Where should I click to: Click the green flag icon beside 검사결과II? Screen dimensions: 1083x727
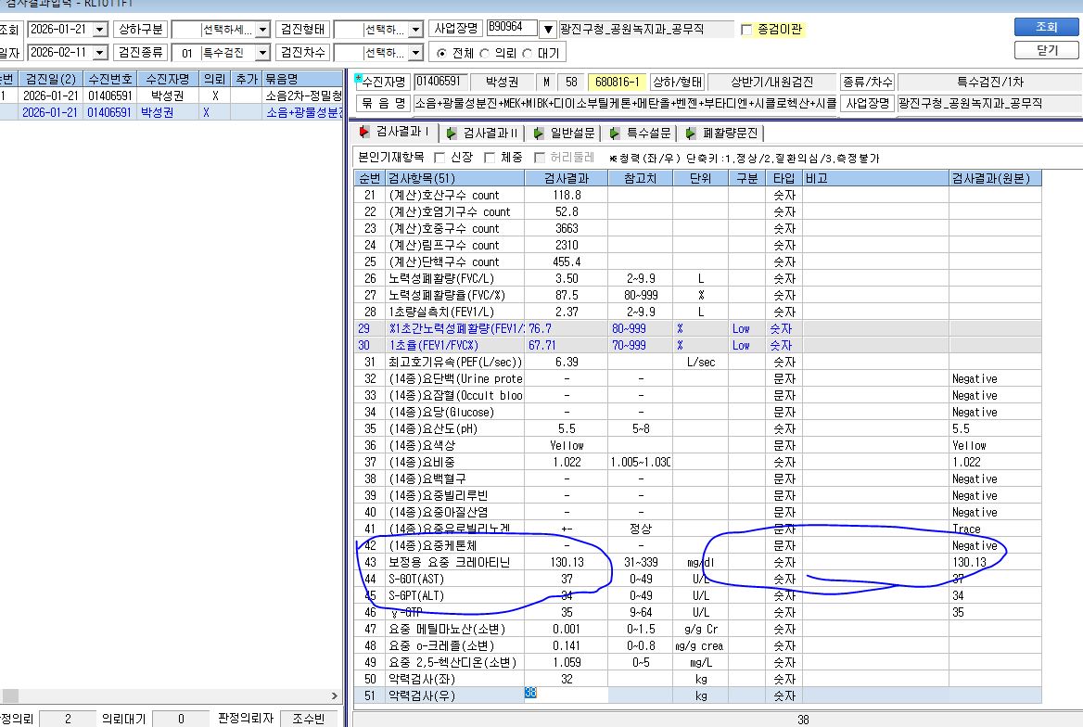(451, 133)
